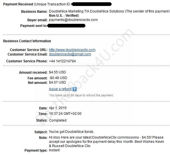This screenshot has height=155, width=170.
Task: Click the subject line about DoubleNice funds
Action: coord(71,132)
